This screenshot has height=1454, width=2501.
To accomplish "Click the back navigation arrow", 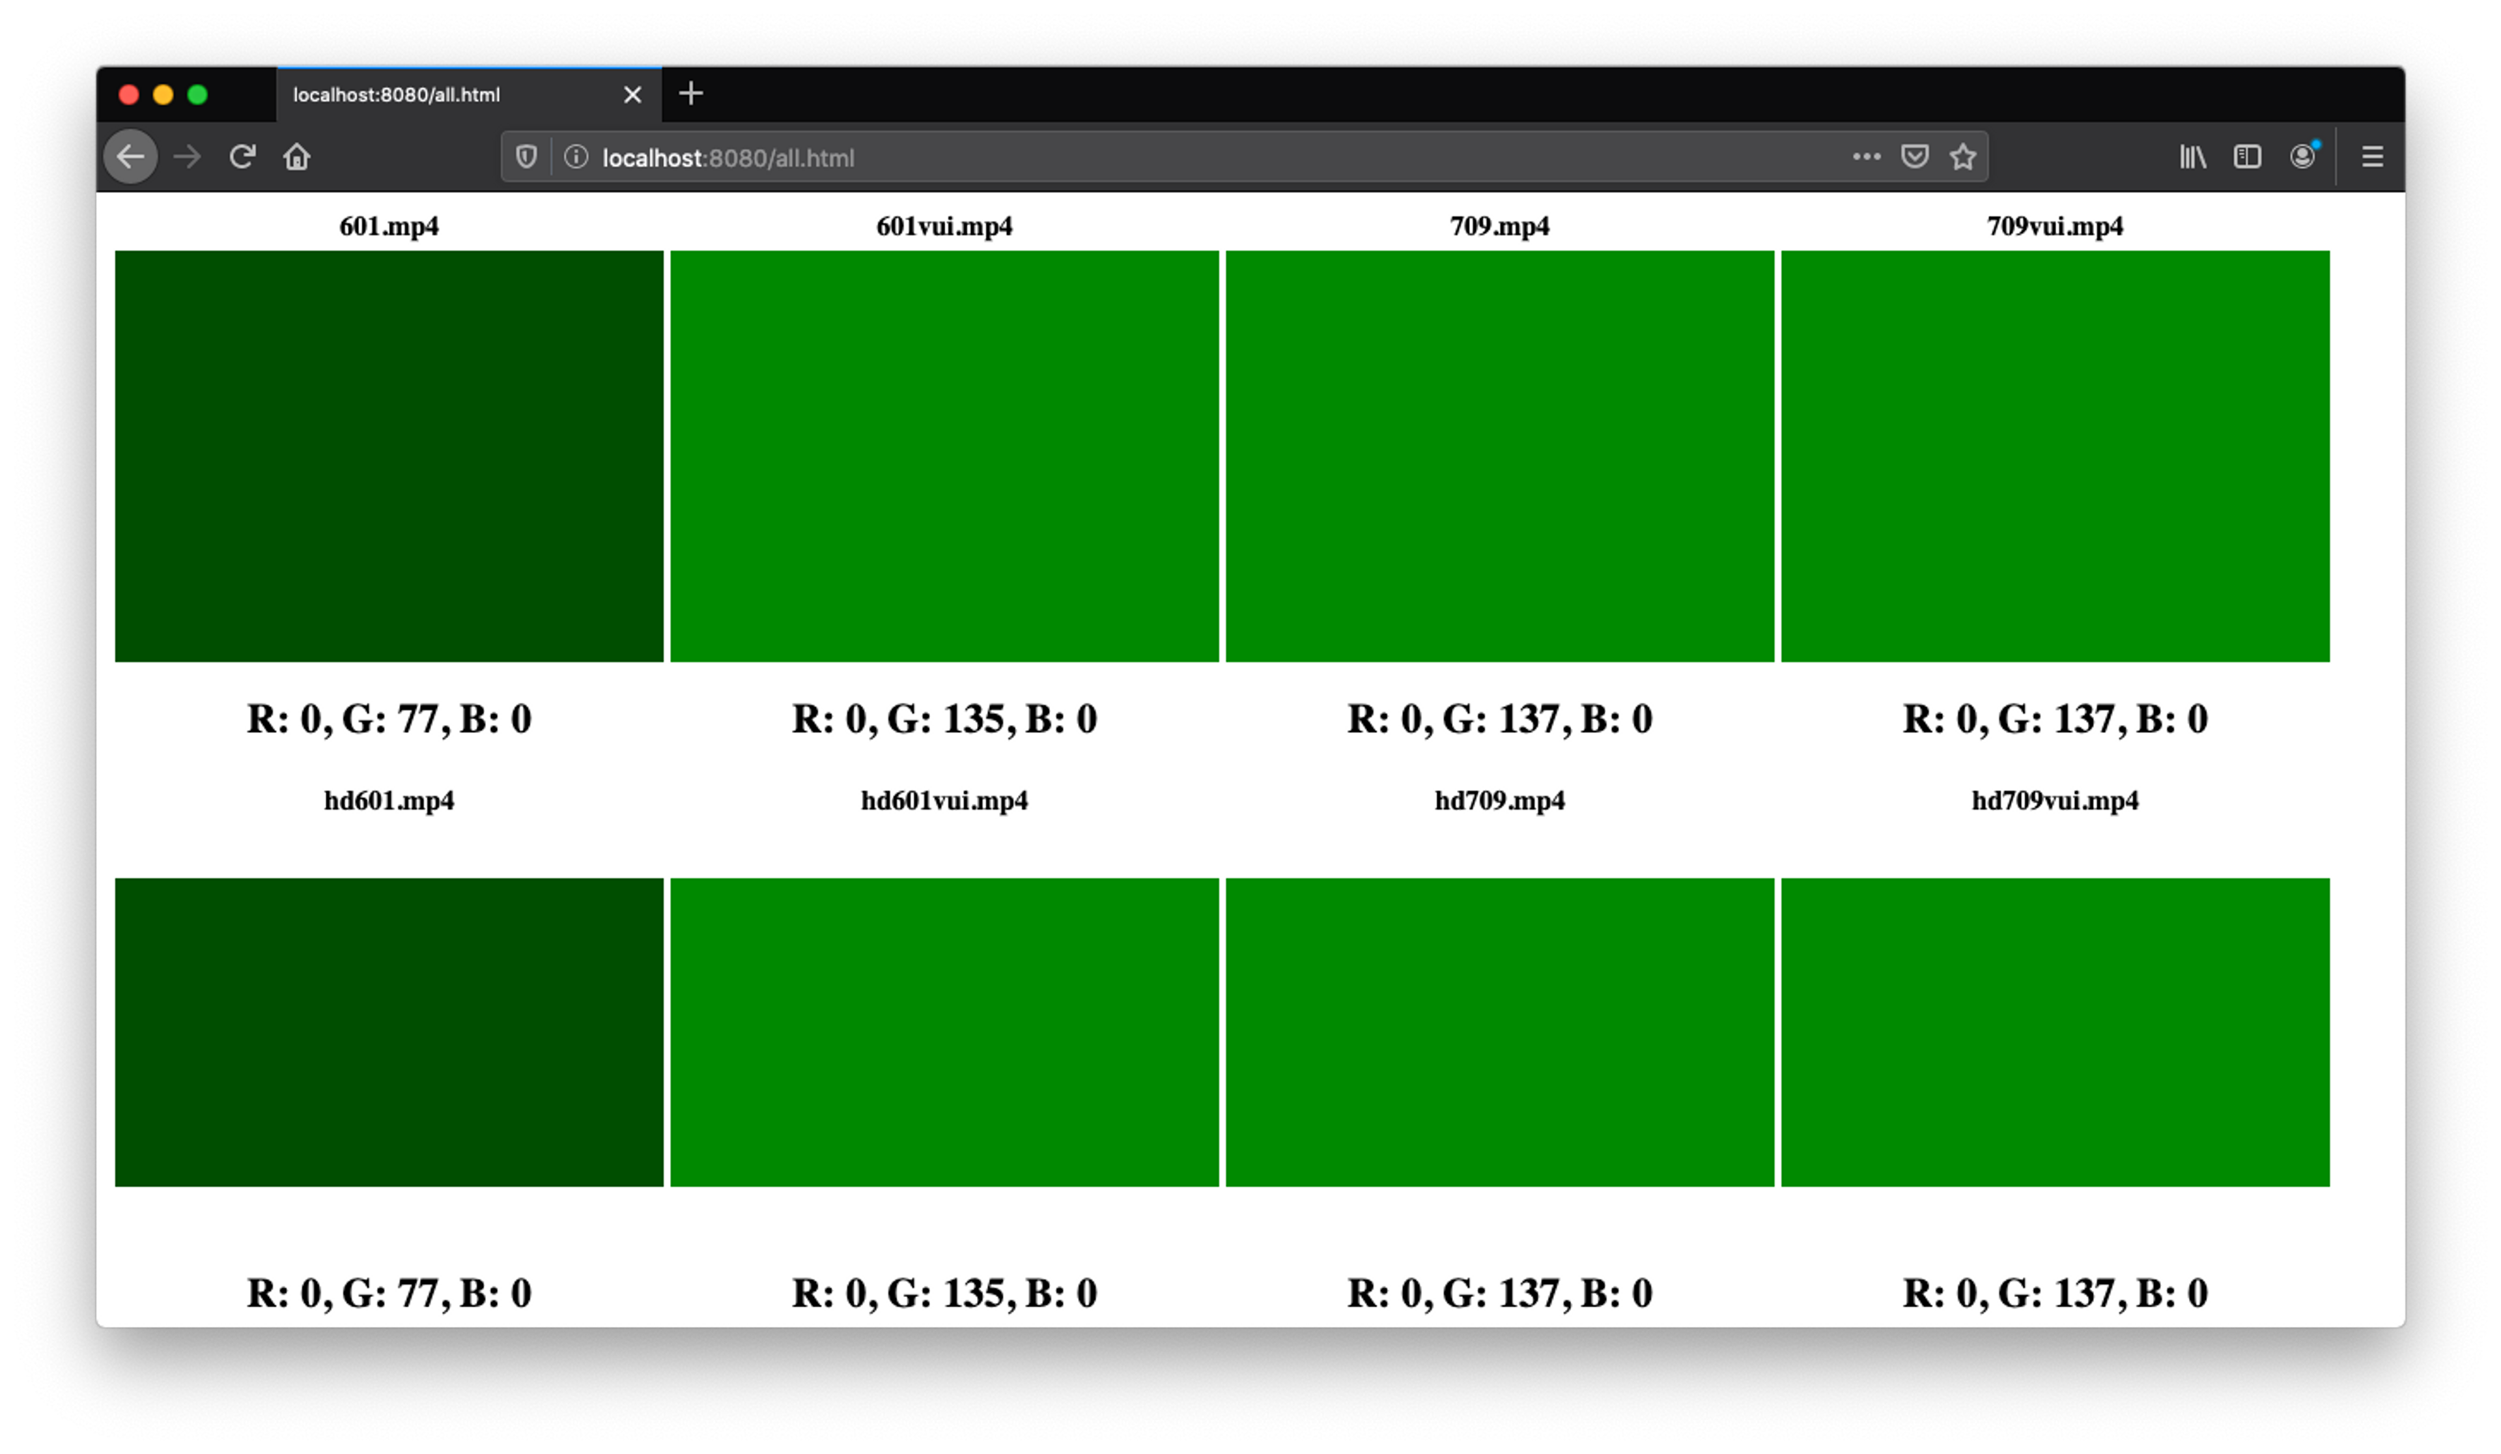I will coord(130,157).
